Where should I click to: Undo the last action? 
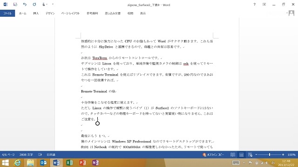tap(25, 4)
